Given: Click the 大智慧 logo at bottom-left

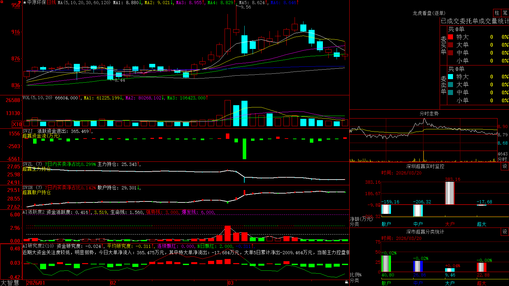Looking at the screenshot, I should point(10,283).
